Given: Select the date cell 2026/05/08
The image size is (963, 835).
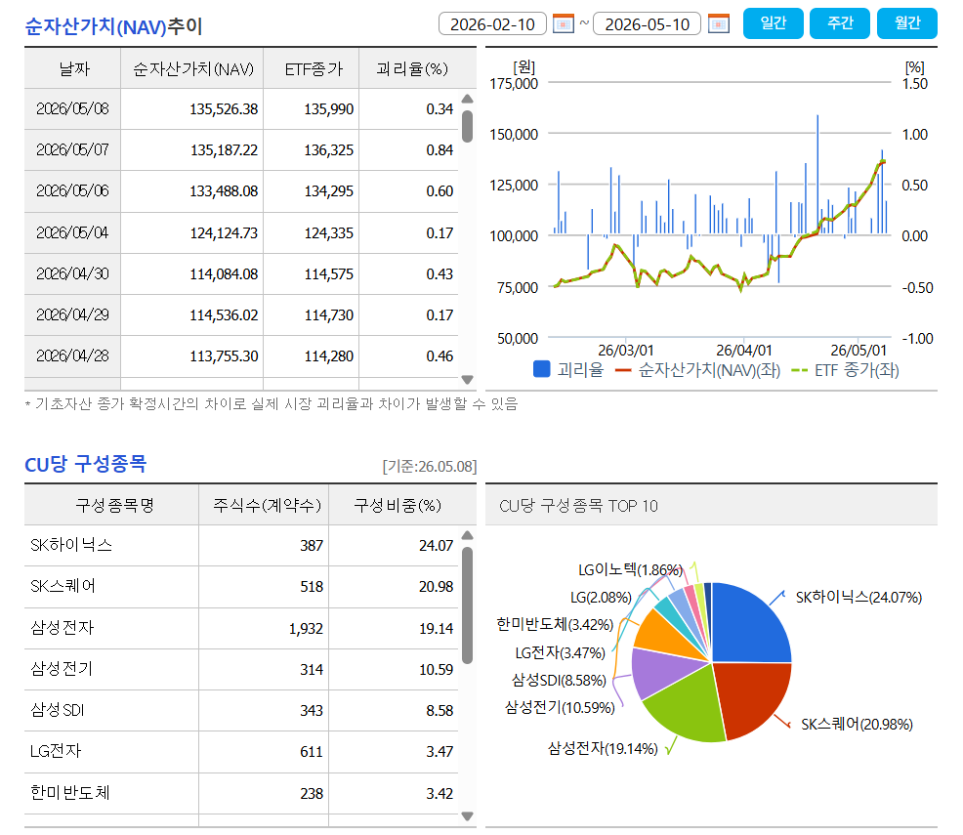Looking at the screenshot, I should point(72,108).
